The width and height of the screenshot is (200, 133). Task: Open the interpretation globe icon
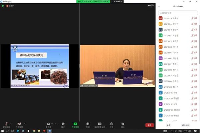coord(112,123)
